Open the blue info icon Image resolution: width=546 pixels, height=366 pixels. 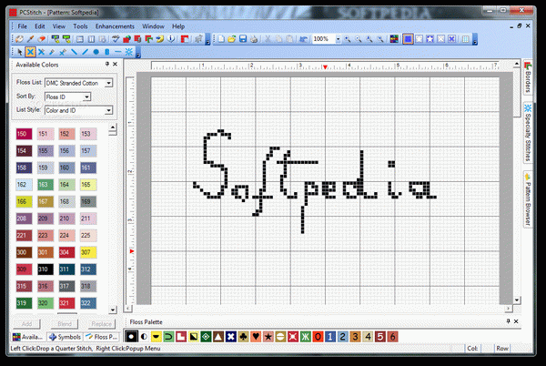click(x=171, y=39)
